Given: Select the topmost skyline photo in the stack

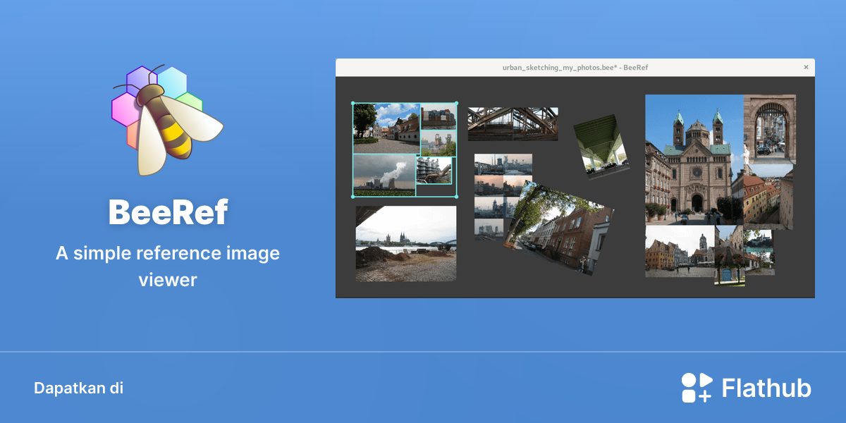Looking at the screenshot, I should pyautogui.click(x=503, y=164).
